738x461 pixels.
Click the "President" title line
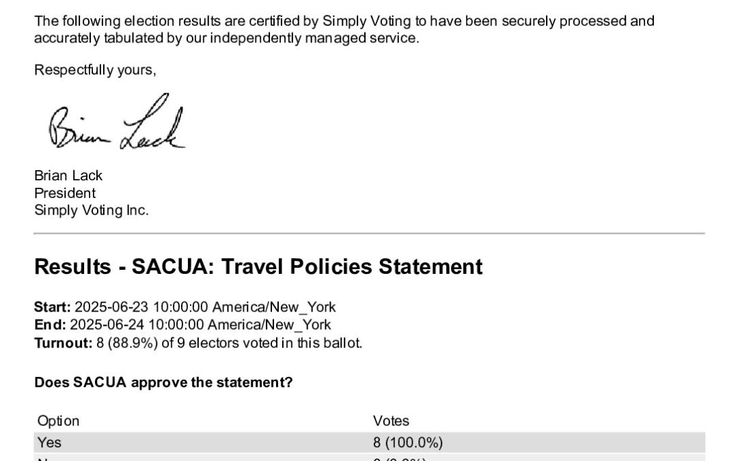(x=65, y=193)
